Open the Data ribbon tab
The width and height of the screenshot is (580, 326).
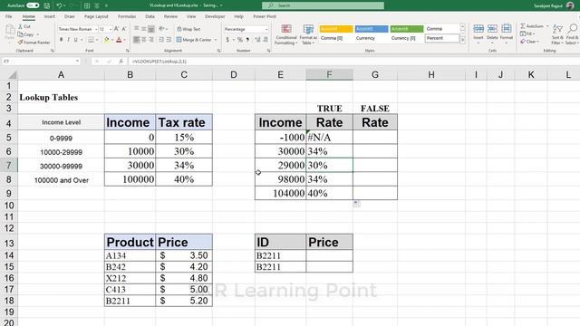(150, 16)
